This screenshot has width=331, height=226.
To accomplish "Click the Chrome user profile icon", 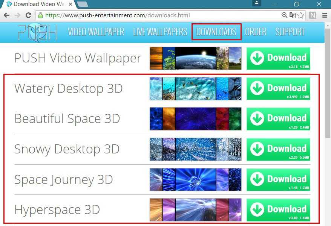I will point(257,3).
